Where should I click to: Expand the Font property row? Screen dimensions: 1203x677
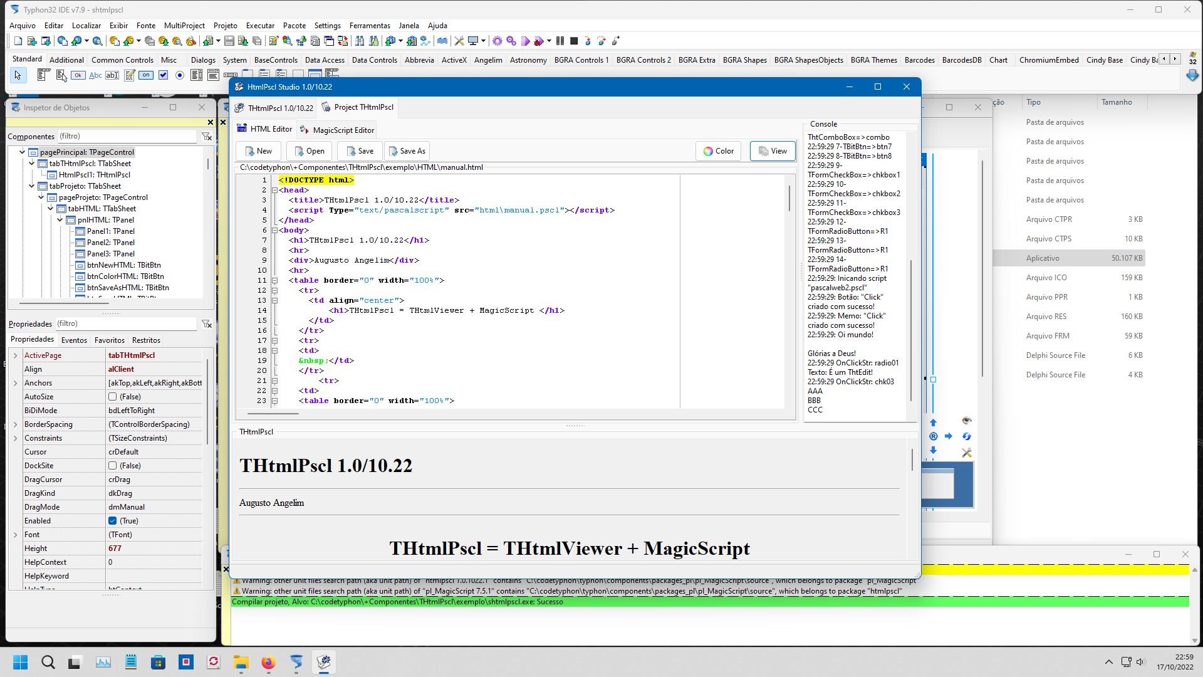coord(16,535)
